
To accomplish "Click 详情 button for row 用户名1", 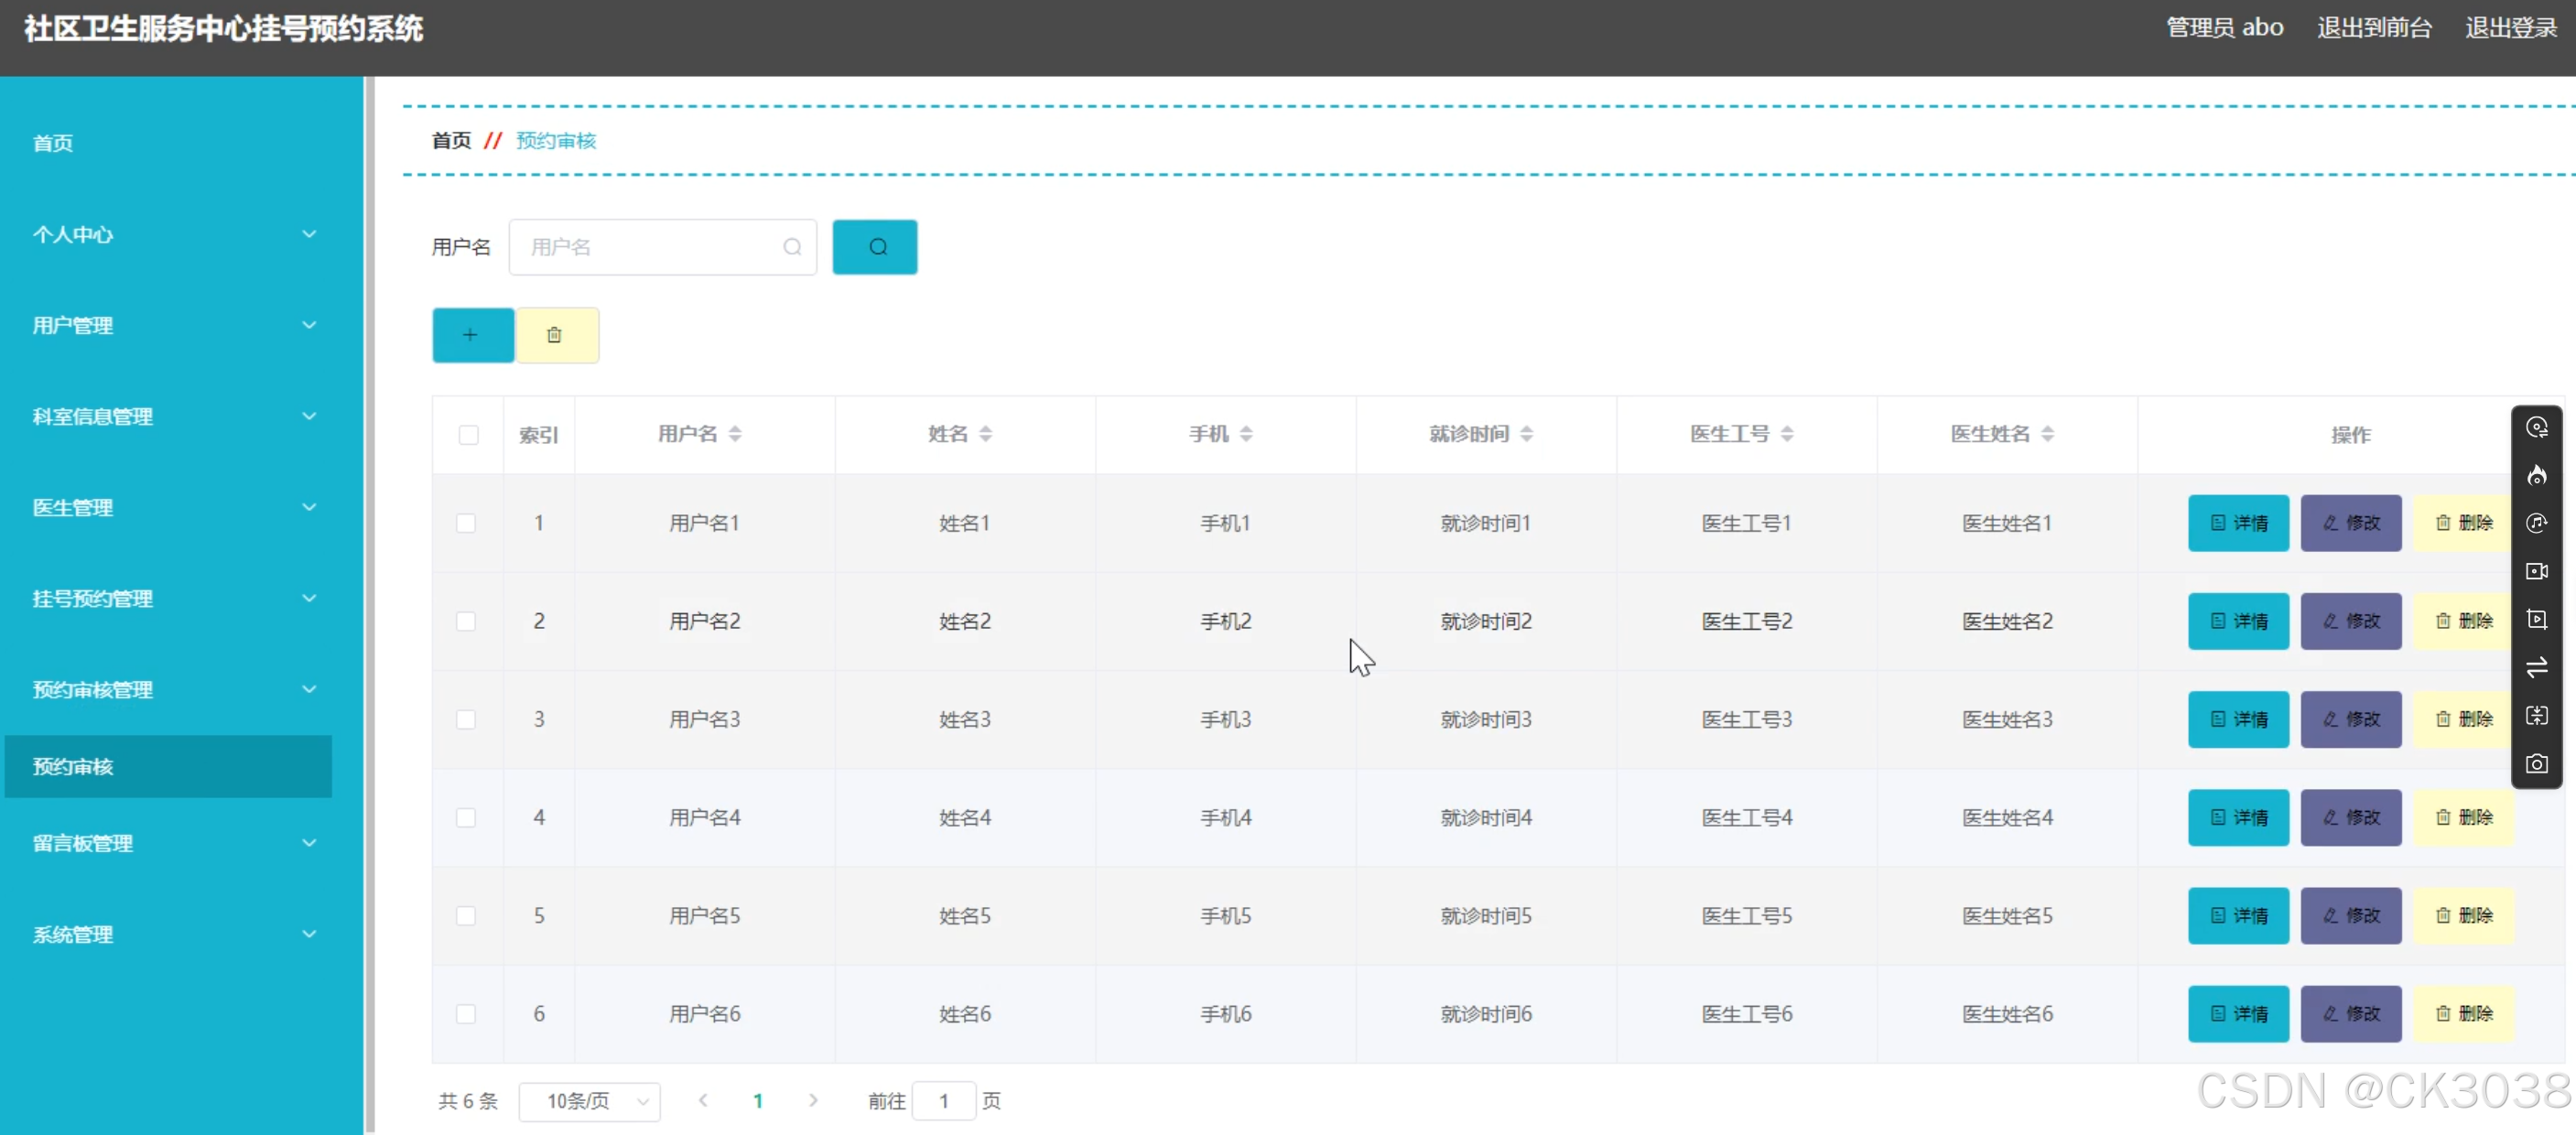I will (x=2237, y=523).
